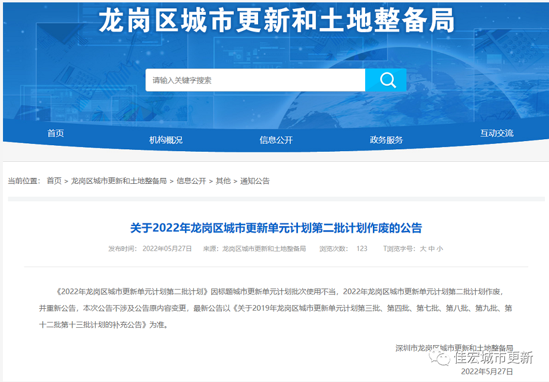549x382 pixels.
Task: Choose 中 as the font size
Action: pos(431,249)
